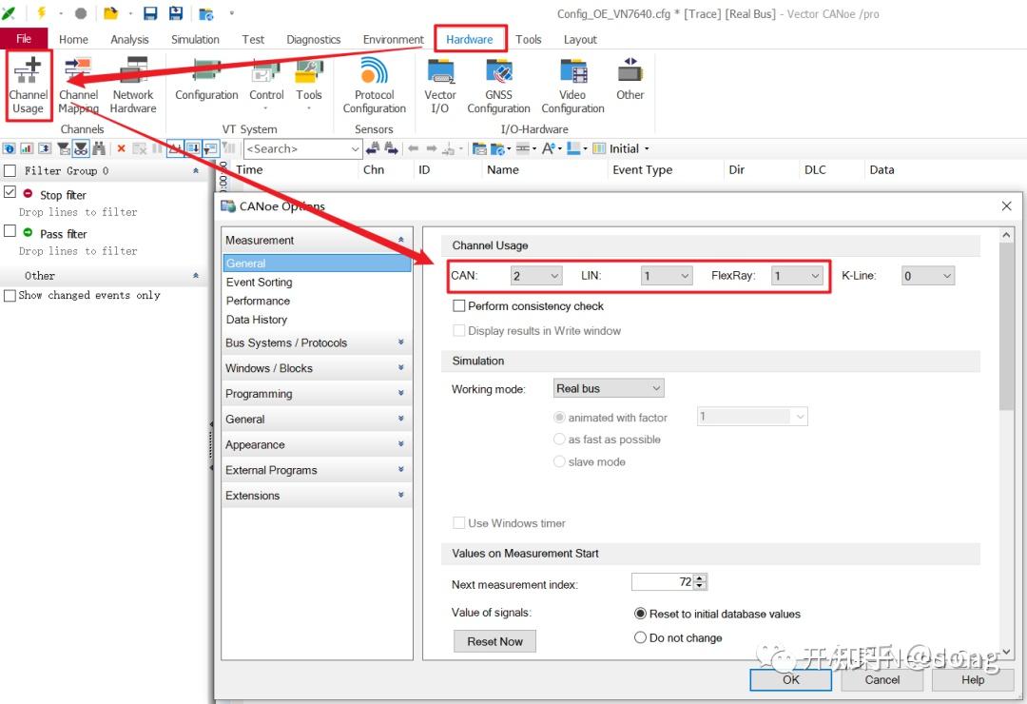
Task: Enable Perform consistency check
Action: pos(459,306)
